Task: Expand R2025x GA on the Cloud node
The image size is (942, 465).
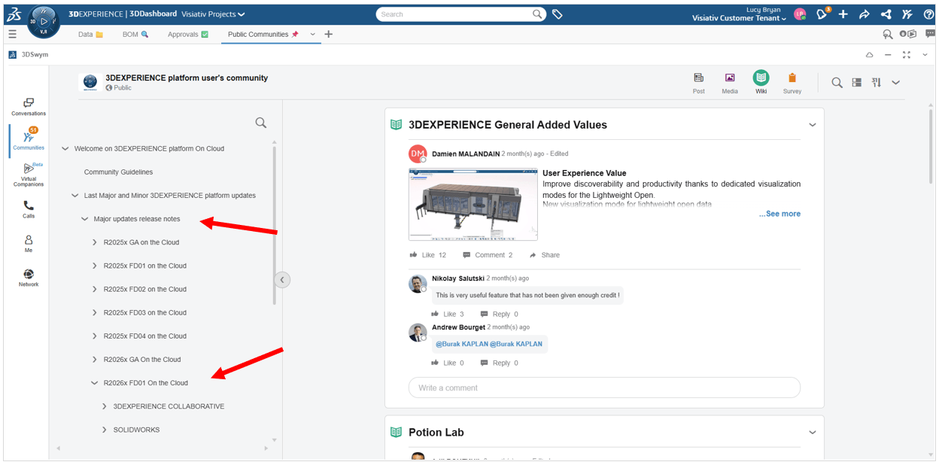Action: (x=95, y=242)
